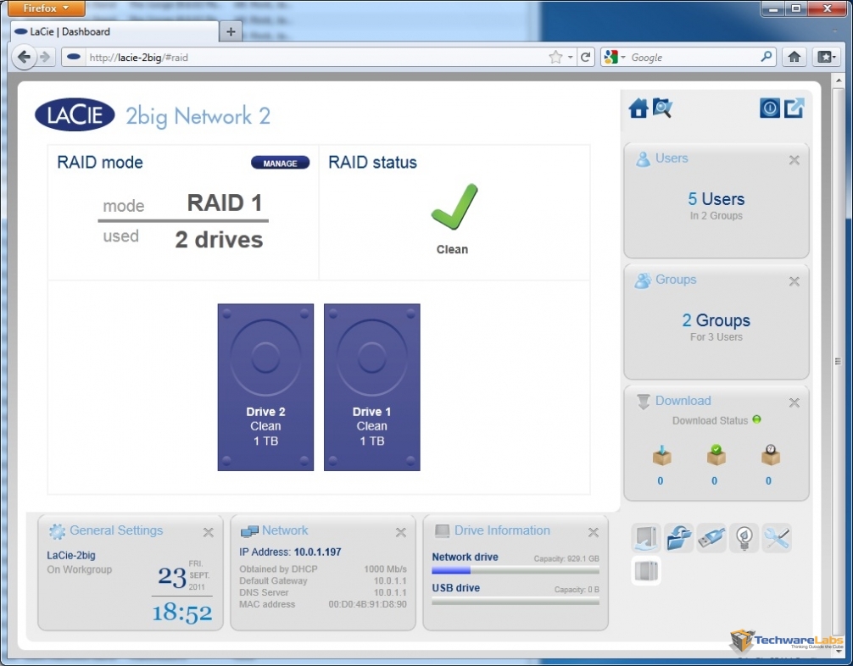853x666 pixels.
Task: Click the green Download Status indicator
Action: click(756, 419)
